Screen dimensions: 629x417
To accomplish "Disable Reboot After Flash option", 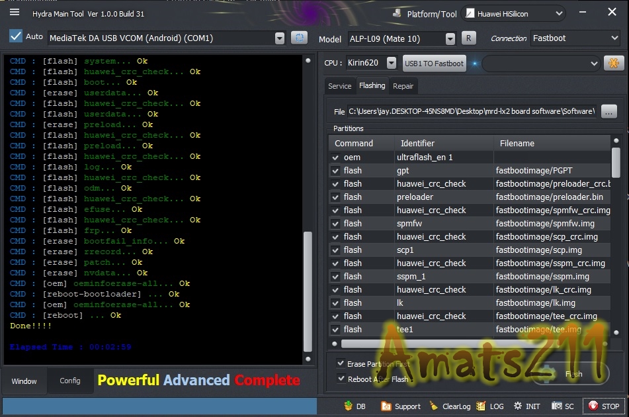I will [x=341, y=379].
